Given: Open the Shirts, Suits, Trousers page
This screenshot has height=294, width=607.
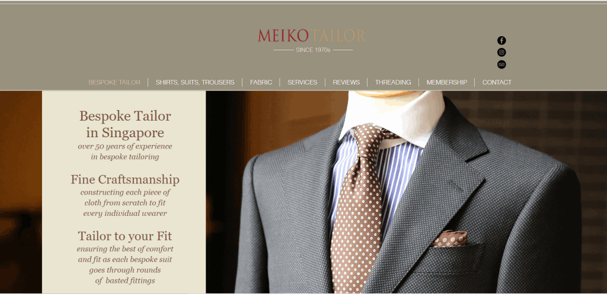Looking at the screenshot, I should [x=194, y=82].
